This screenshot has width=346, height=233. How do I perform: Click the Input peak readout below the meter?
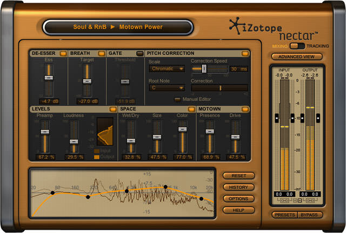(x=284, y=194)
